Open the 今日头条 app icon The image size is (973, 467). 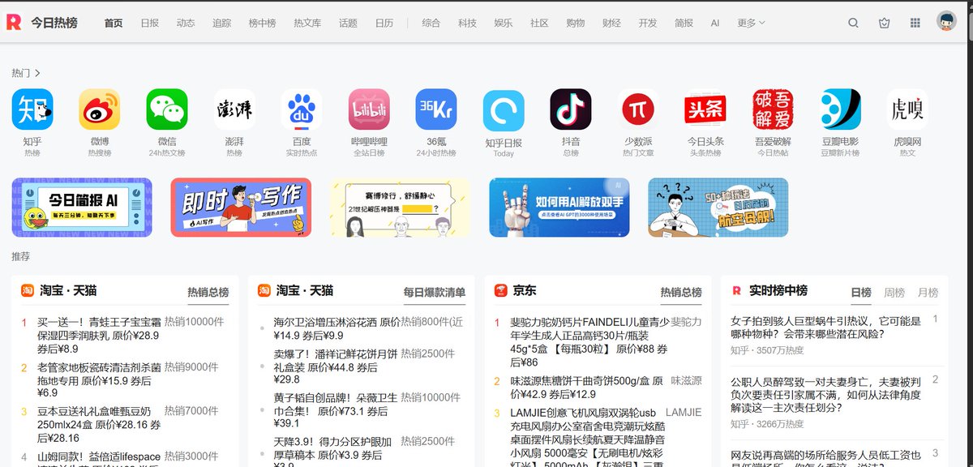point(705,109)
